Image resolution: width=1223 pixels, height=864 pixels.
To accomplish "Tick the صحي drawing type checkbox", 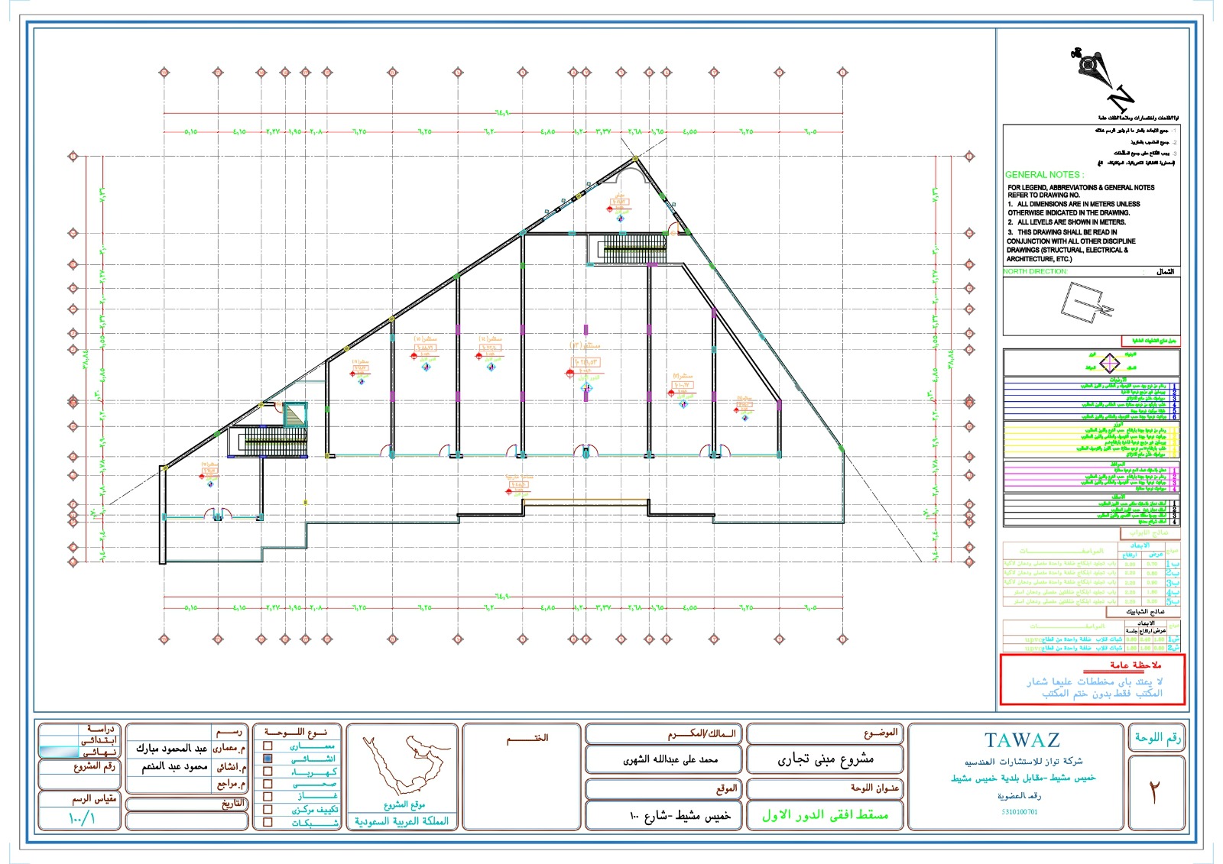I will (268, 784).
